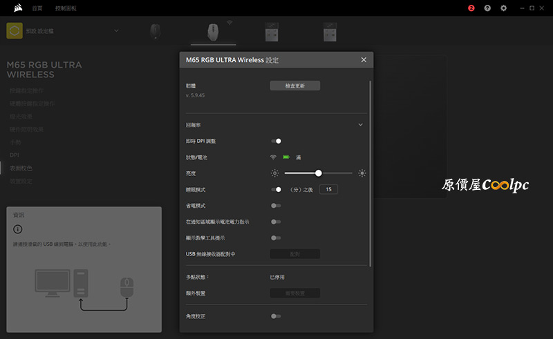Click the Wi-Fi status icon in 狀態/電池 row
This screenshot has height=339, width=553.
[273, 157]
